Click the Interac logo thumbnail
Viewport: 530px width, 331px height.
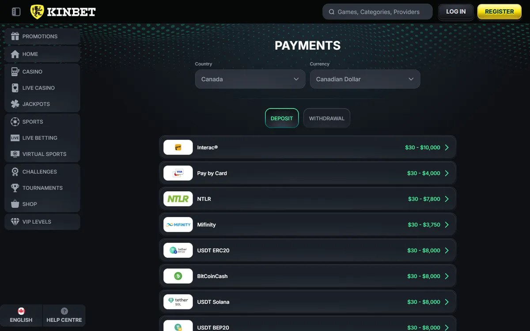pos(178,147)
